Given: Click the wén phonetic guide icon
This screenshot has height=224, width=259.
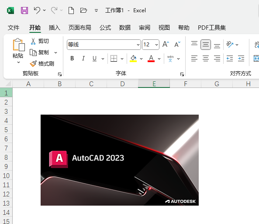Looking at the screenshot, I should (170, 59).
